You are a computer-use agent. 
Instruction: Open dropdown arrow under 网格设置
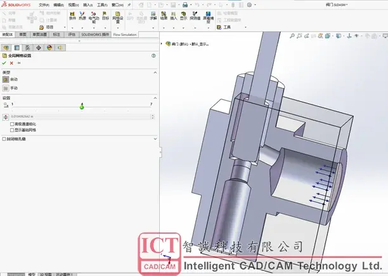tap(118, 28)
